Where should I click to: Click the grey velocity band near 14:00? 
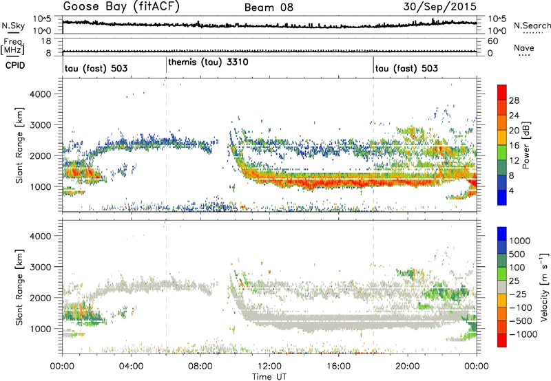tap(306, 323)
